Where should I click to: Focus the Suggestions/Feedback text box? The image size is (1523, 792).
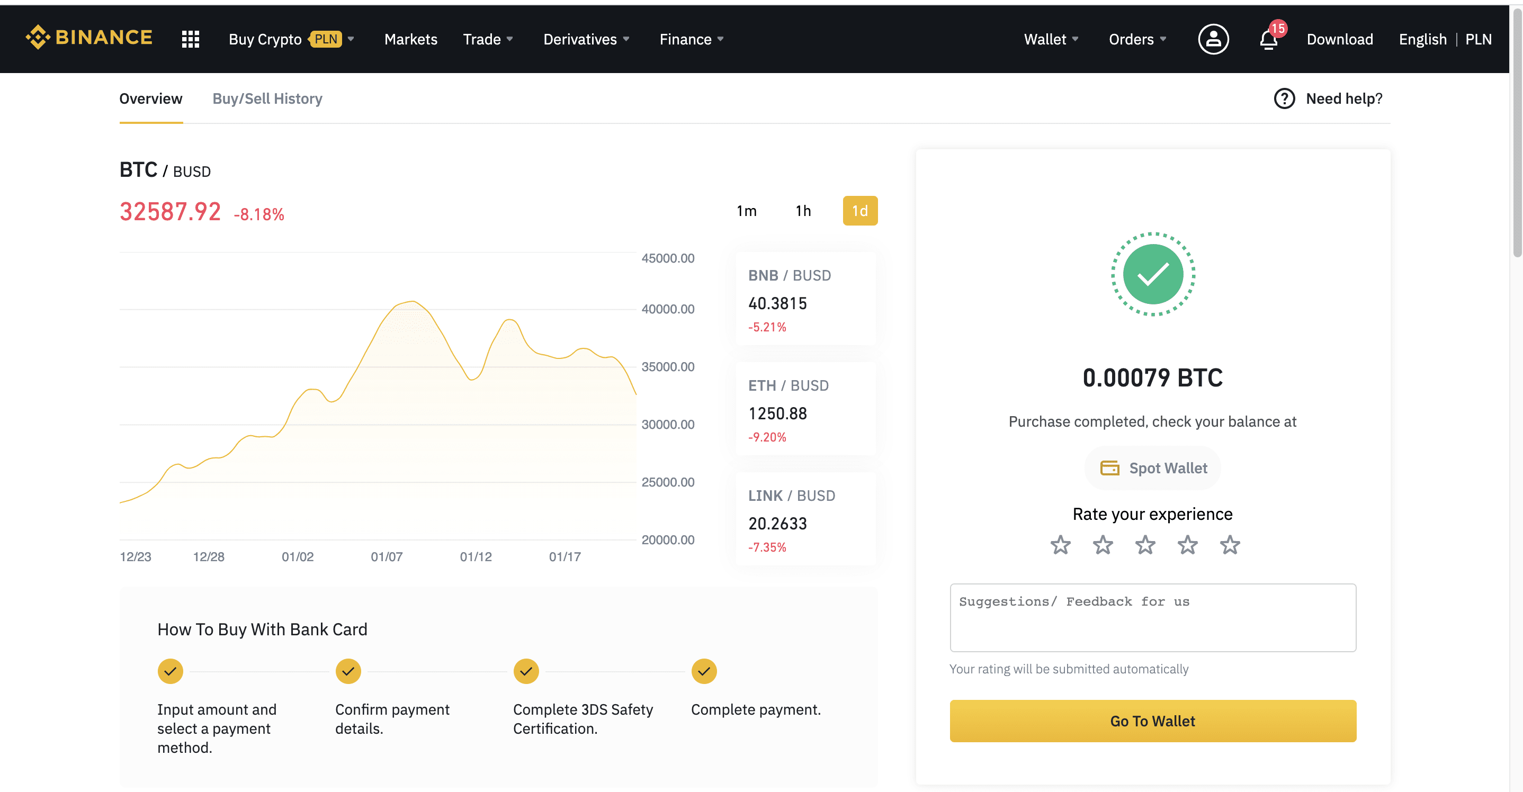coord(1152,617)
